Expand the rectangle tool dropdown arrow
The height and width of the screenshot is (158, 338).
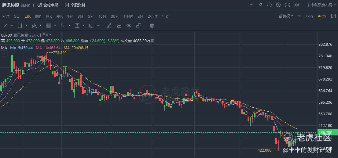[x=26, y=26]
